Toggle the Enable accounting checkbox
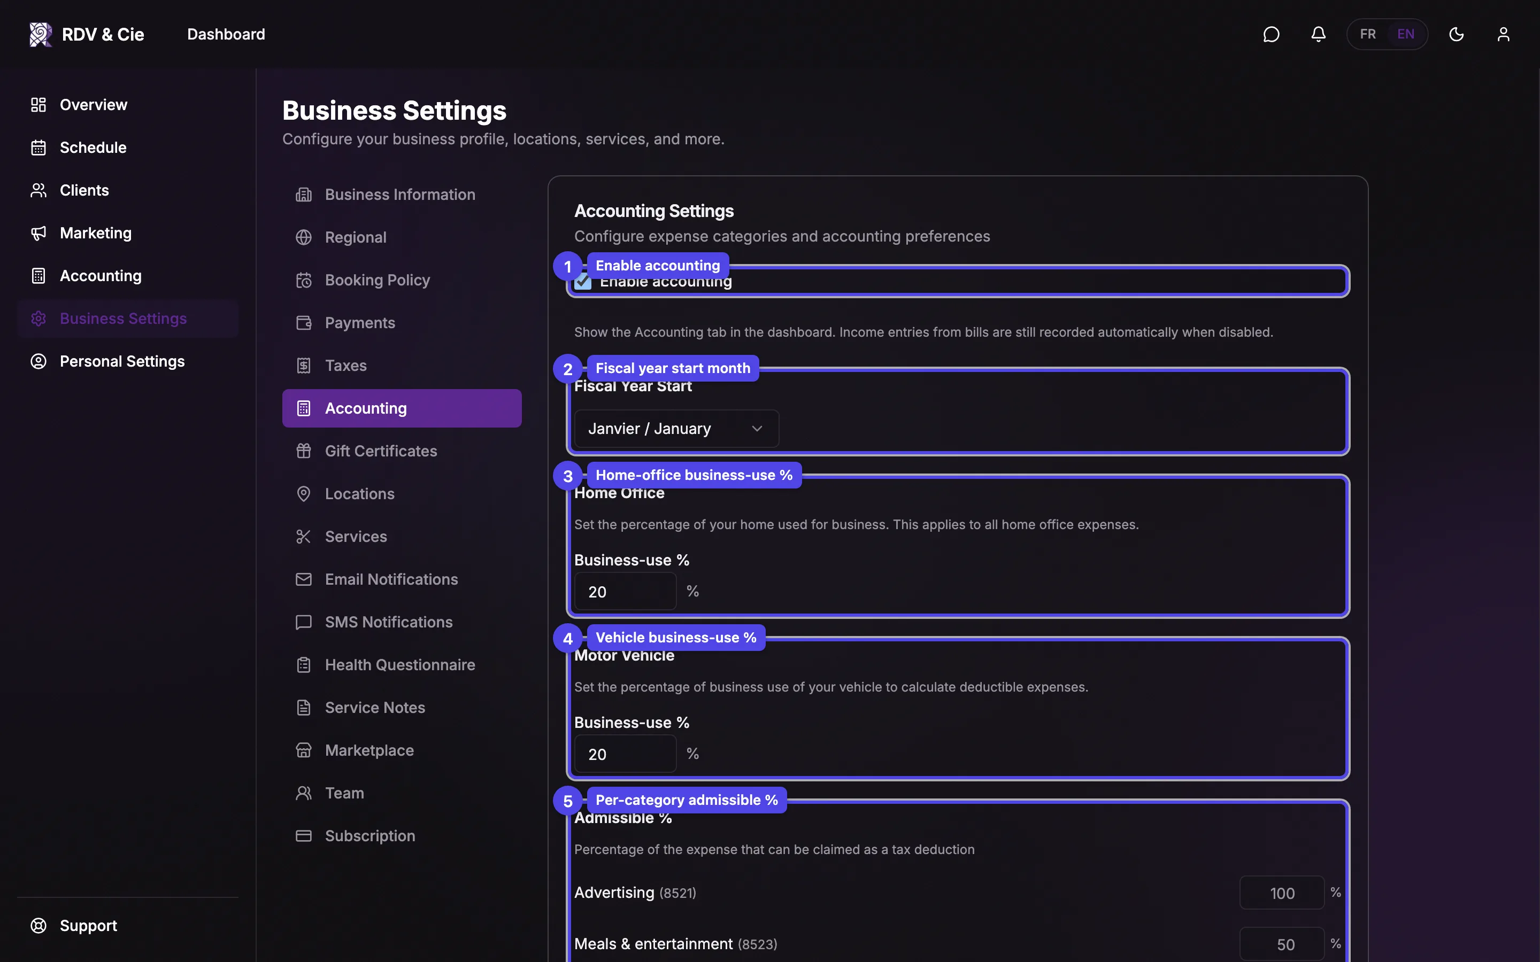 pos(582,281)
